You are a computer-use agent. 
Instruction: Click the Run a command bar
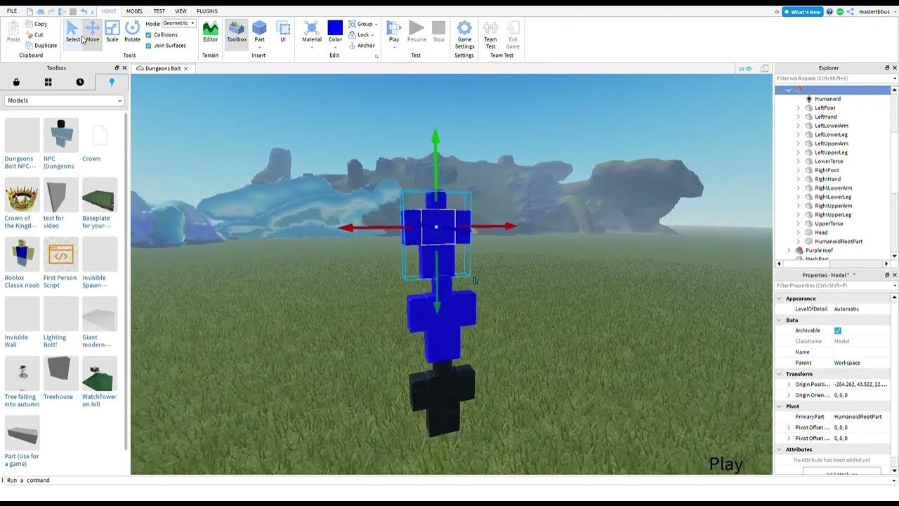[x=449, y=480]
